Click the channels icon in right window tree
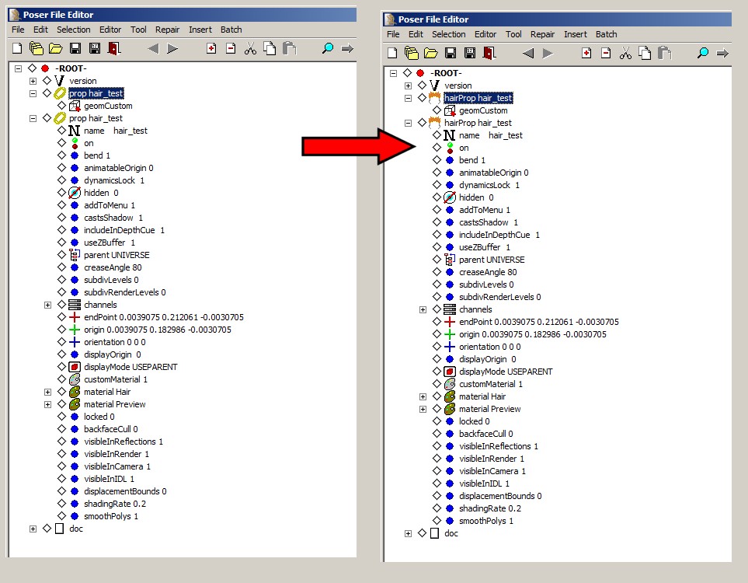Viewport: 748px width, 583px height. tap(450, 309)
